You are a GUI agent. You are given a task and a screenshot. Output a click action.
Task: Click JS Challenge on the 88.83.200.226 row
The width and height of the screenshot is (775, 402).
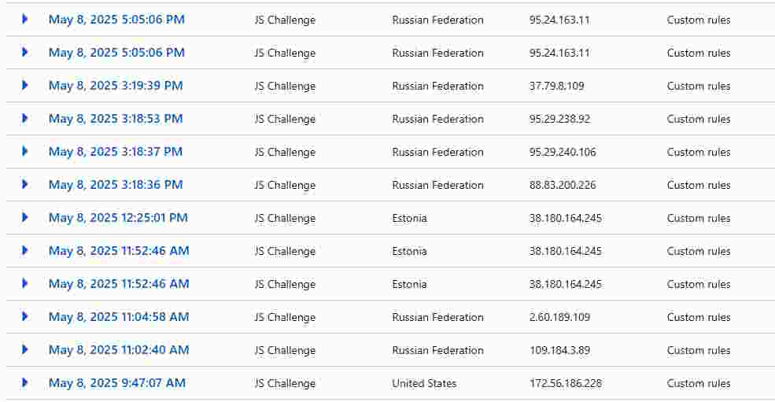285,185
